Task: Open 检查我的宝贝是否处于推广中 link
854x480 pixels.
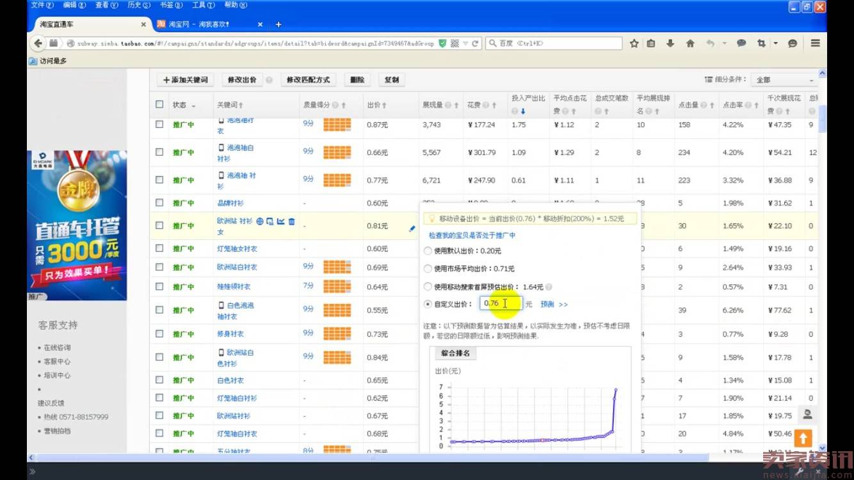Action: pyautogui.click(x=472, y=236)
